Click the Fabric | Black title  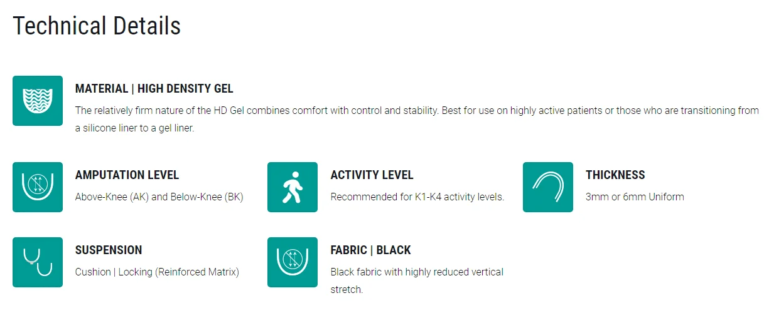(370, 250)
